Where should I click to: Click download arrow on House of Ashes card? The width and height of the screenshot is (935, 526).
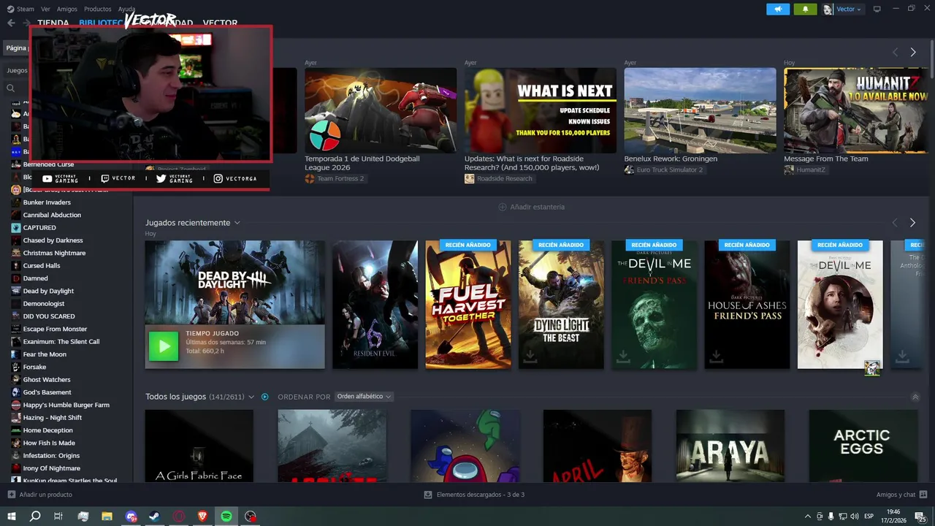pyautogui.click(x=716, y=356)
